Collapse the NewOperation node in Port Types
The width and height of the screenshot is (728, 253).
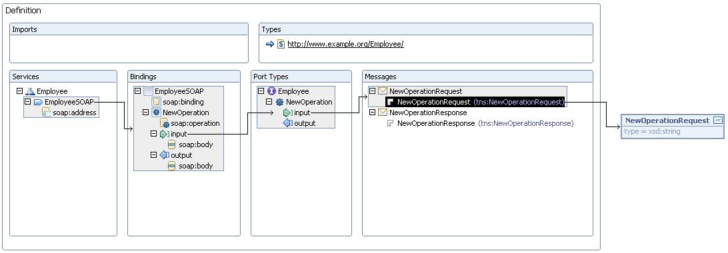[x=269, y=102]
